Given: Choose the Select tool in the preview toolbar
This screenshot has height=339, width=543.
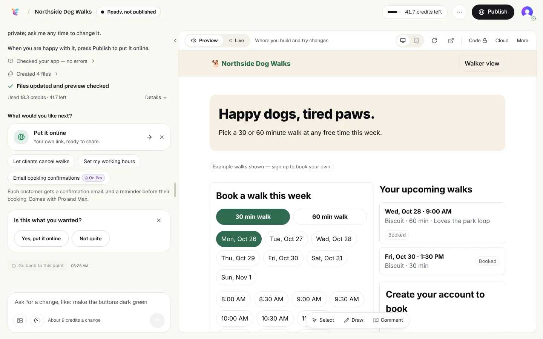Looking at the screenshot, I should pyautogui.click(x=323, y=320).
